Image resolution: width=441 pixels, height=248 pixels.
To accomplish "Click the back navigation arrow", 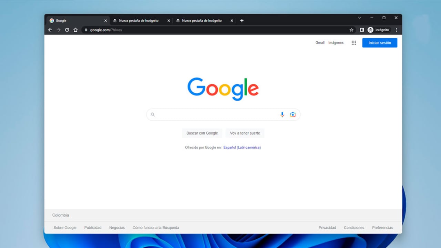I will 50,30.
